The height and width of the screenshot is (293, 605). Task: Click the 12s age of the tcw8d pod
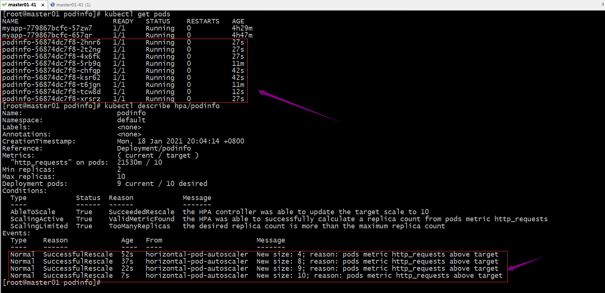[x=238, y=92]
